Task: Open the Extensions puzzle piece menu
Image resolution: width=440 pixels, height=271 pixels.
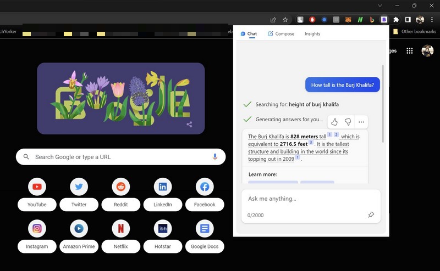Action: click(396, 20)
